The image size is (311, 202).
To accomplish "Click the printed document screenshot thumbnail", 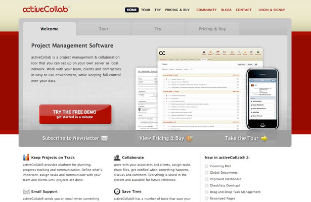I will tap(147, 98).
